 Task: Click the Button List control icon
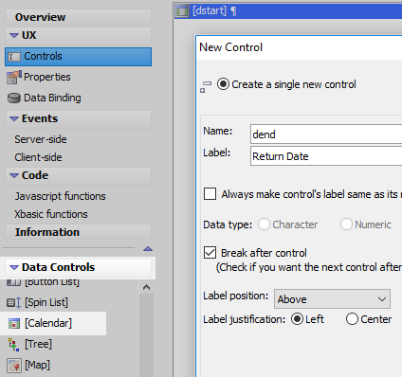coord(14,282)
